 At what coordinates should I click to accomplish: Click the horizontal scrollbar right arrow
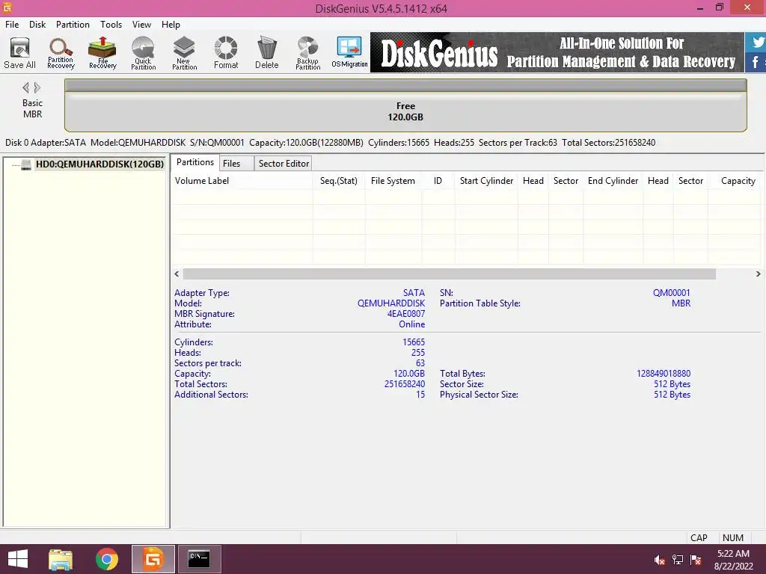(758, 274)
